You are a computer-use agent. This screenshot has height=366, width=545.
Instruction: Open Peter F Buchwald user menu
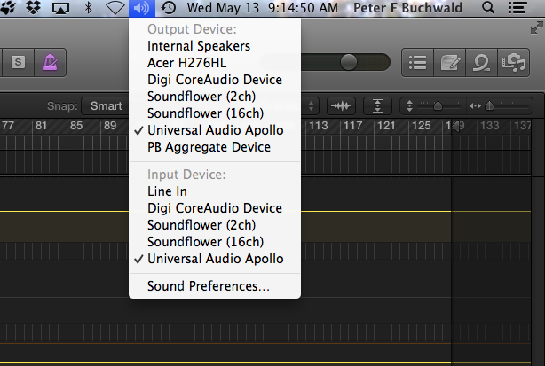(421, 8)
